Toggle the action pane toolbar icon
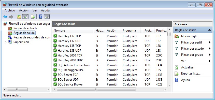 47,17
